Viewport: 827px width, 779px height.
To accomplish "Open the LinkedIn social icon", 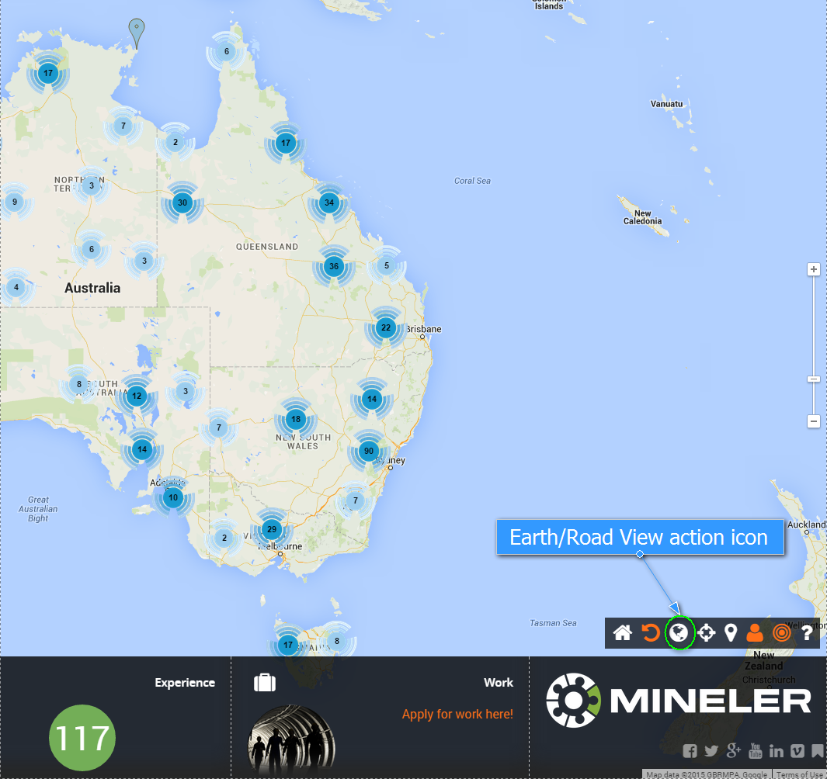I will (x=776, y=751).
